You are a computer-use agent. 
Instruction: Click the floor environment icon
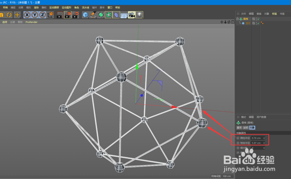click(124, 15)
